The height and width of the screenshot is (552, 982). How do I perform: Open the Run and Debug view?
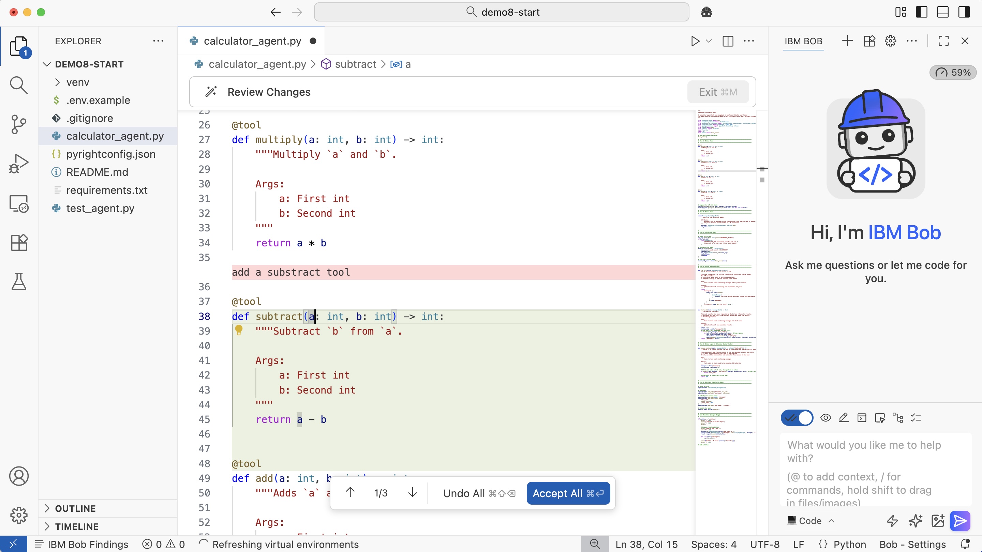[x=18, y=164]
